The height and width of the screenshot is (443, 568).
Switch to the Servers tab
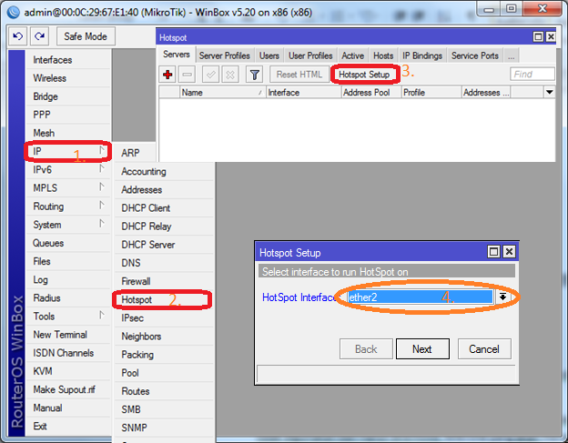[177, 55]
